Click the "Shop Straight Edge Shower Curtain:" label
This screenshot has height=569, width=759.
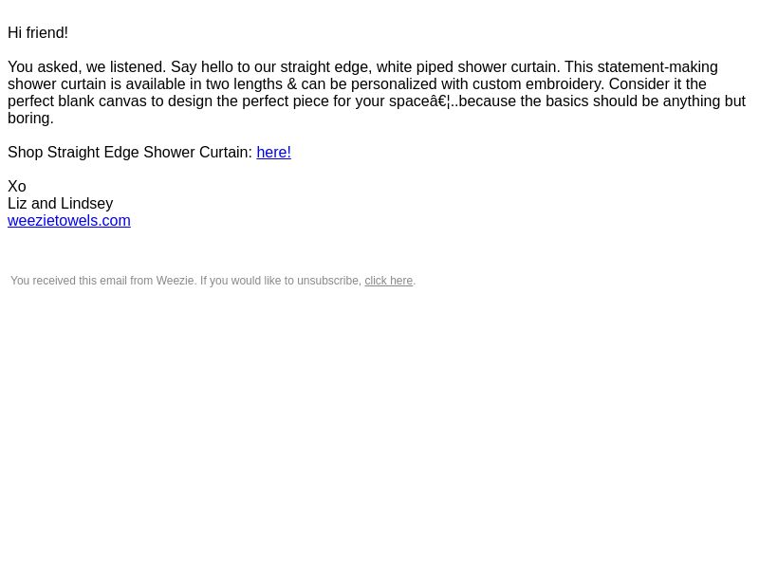pos(130,152)
